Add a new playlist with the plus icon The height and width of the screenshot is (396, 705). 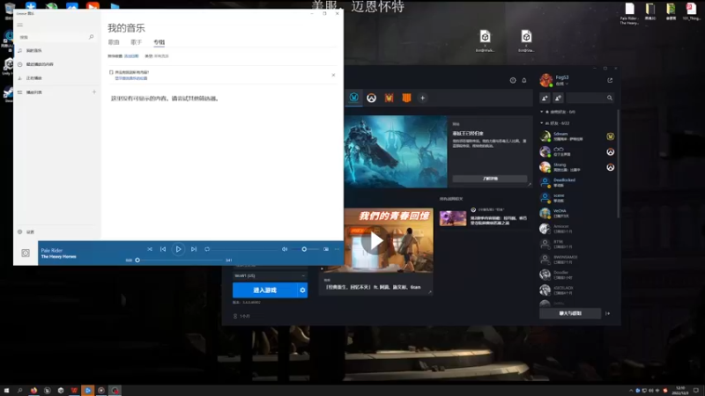(x=94, y=92)
